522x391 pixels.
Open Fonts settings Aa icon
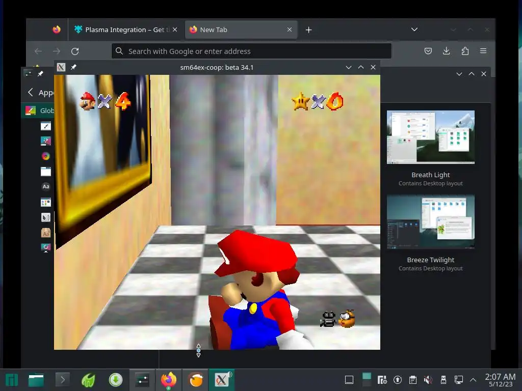click(45, 186)
